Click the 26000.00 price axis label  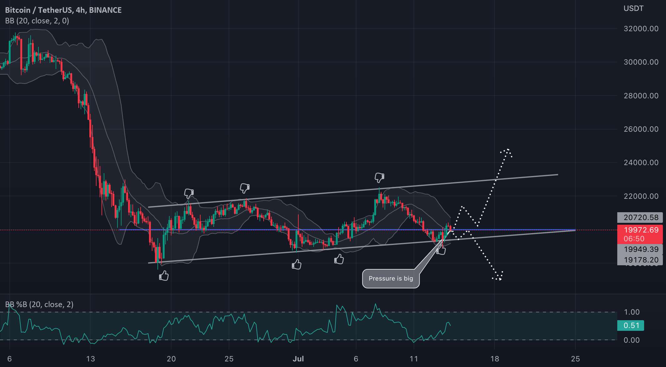[641, 129]
